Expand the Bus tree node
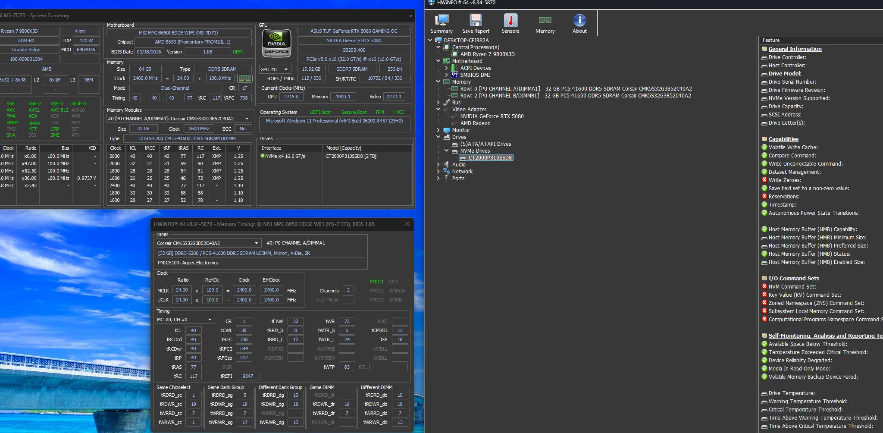 point(438,103)
